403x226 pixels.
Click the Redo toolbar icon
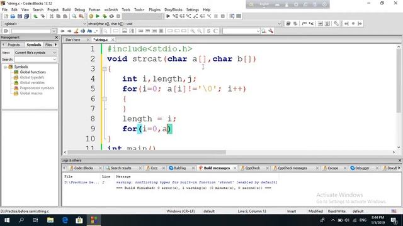[42, 16]
